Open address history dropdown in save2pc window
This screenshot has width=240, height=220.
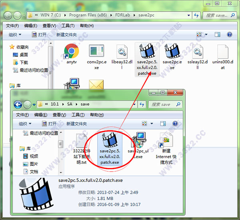click(188, 15)
